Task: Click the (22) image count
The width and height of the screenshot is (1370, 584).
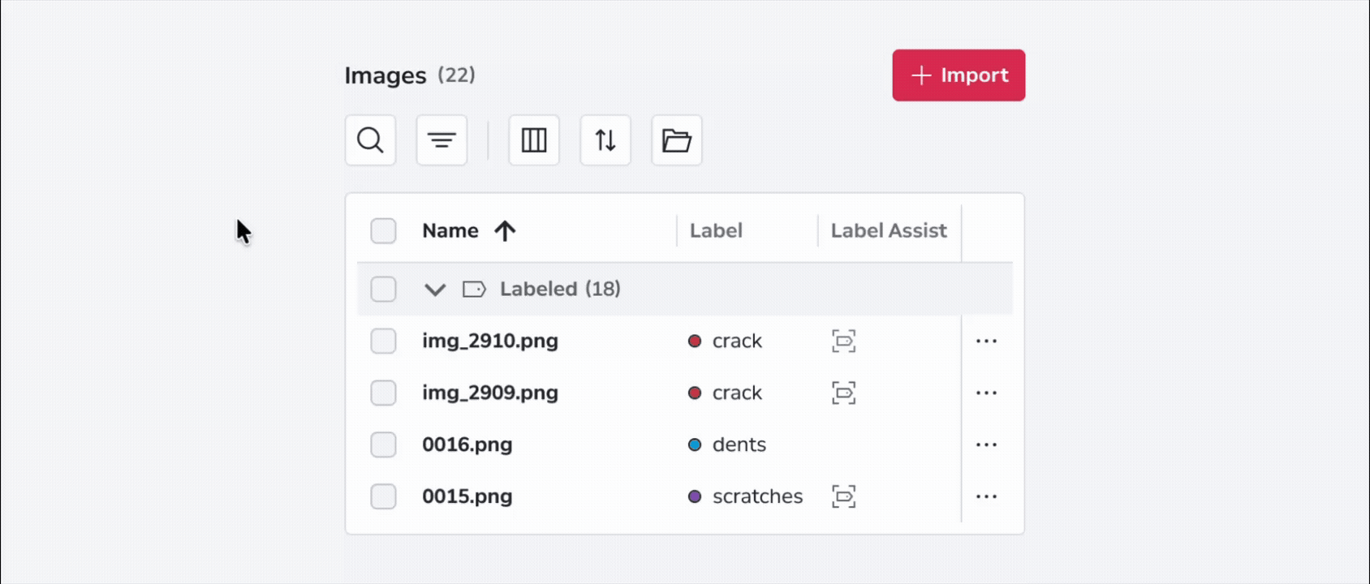Action: click(x=456, y=75)
